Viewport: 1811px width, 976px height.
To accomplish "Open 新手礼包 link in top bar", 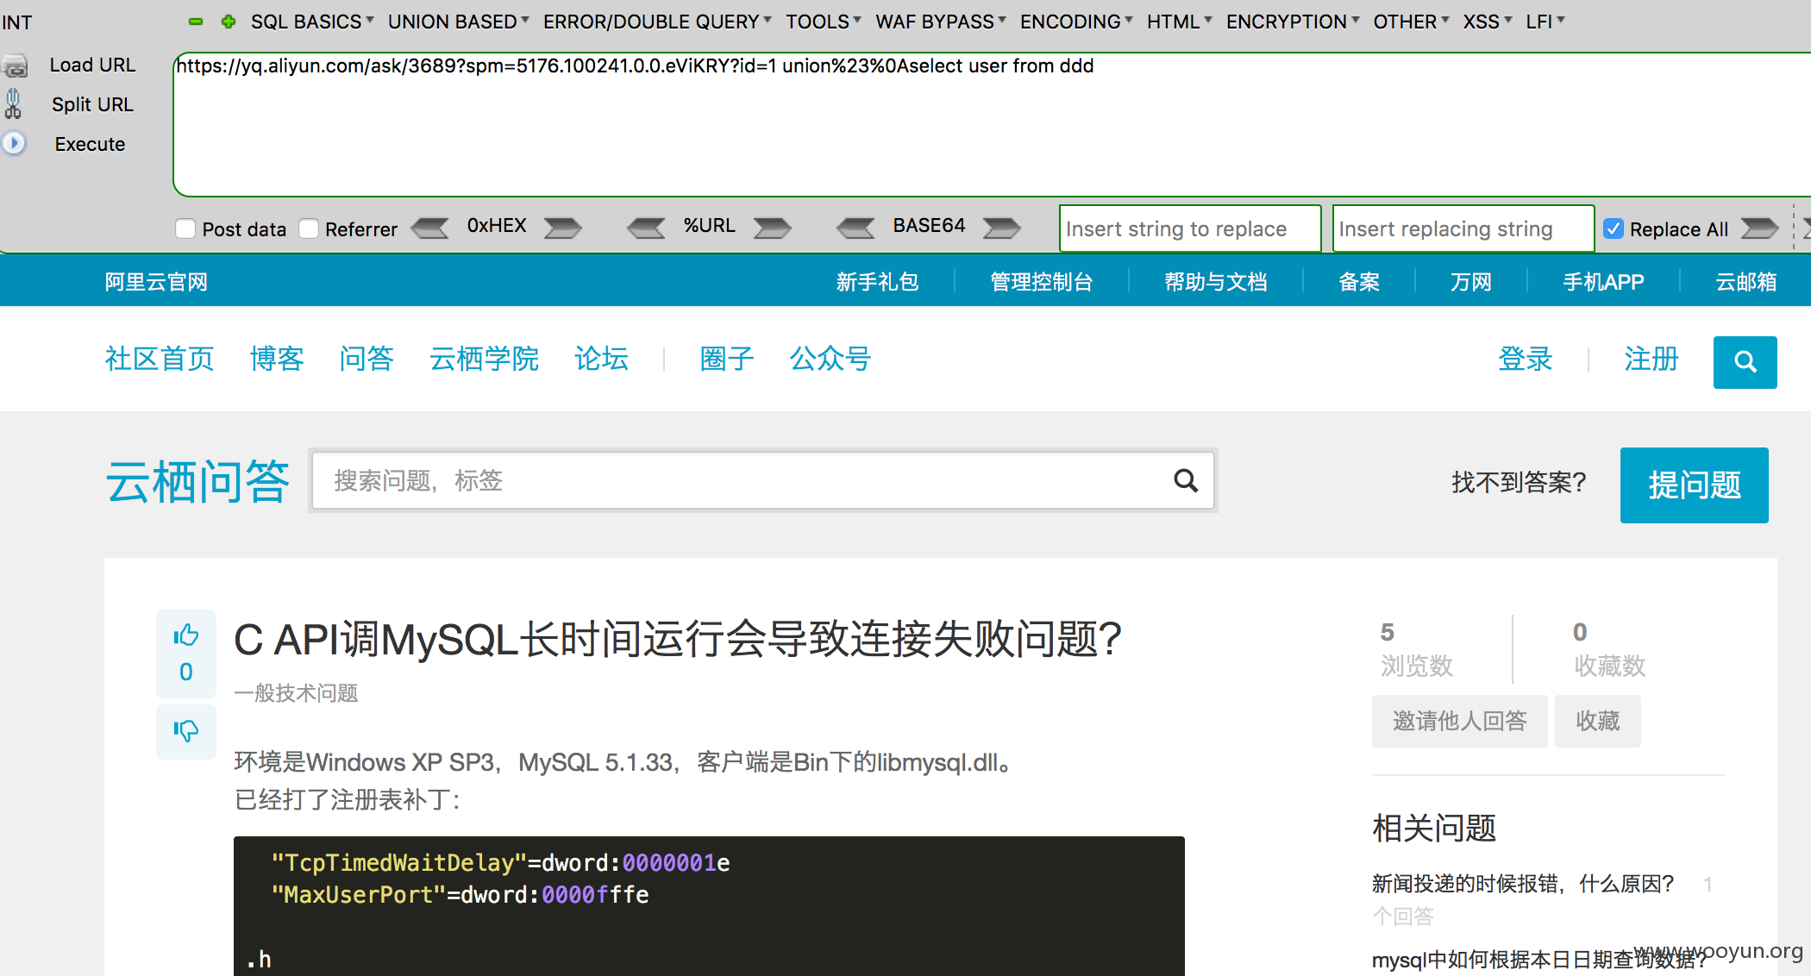I will (877, 282).
